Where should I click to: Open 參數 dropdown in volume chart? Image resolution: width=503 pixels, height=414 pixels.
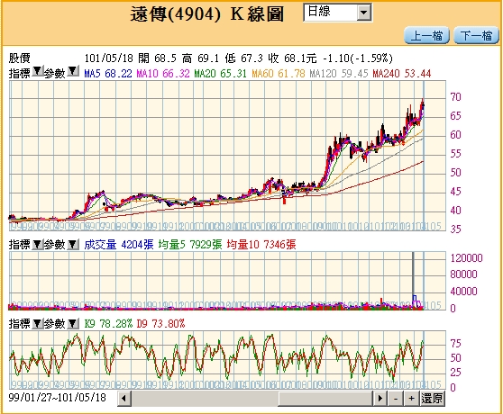point(73,245)
